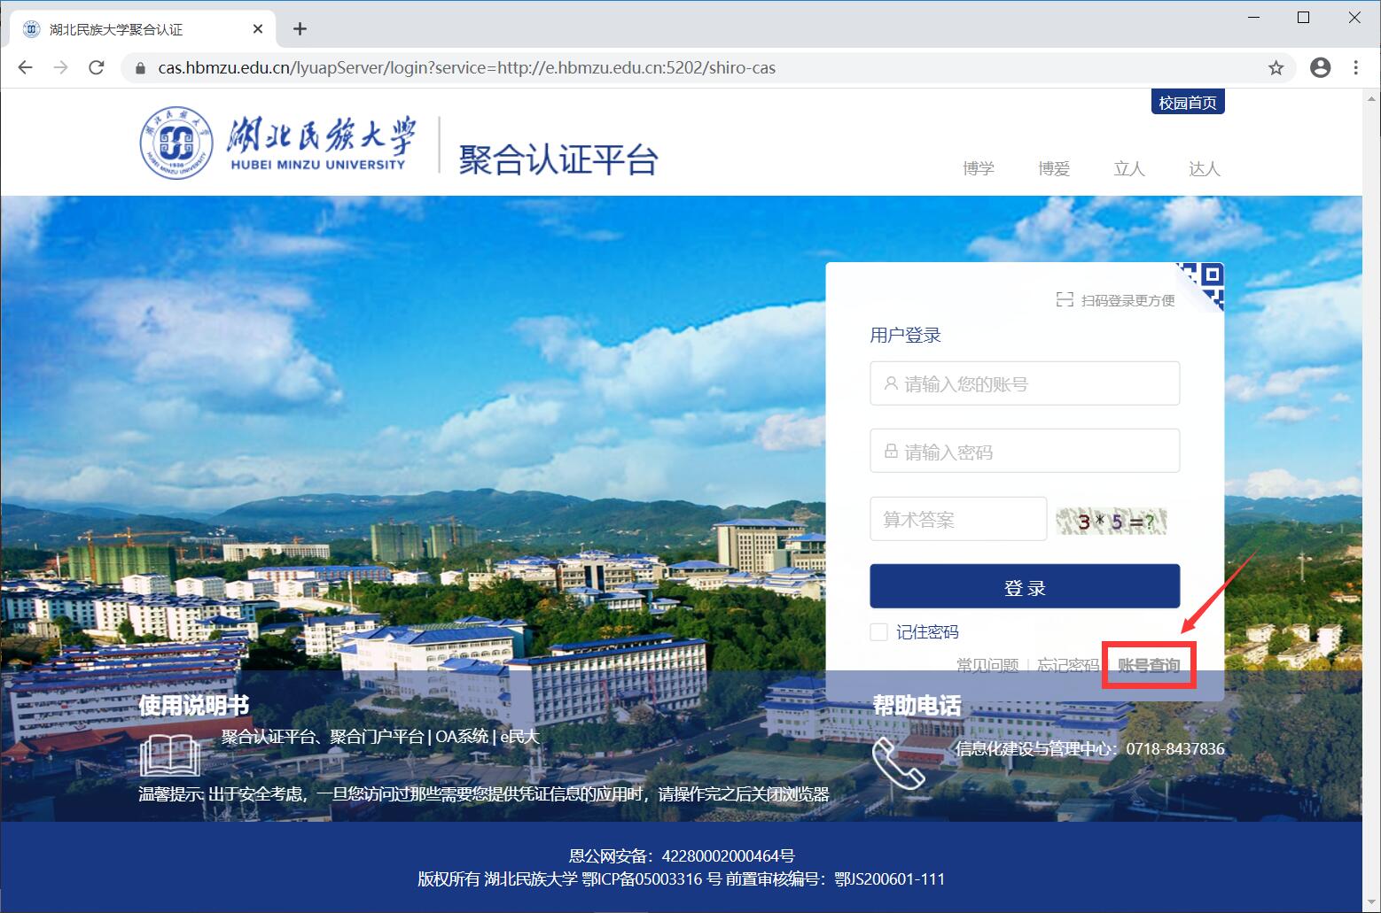Reload the page with refresh icon
Viewport: 1381px width, 913px height.
pos(97,67)
